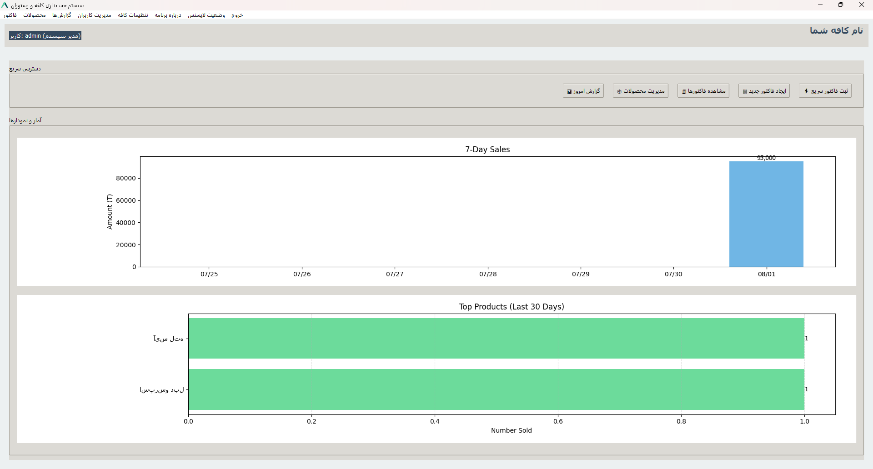Choose خروج (exit) from the menu bar
This screenshot has width=873, height=469.
(237, 15)
